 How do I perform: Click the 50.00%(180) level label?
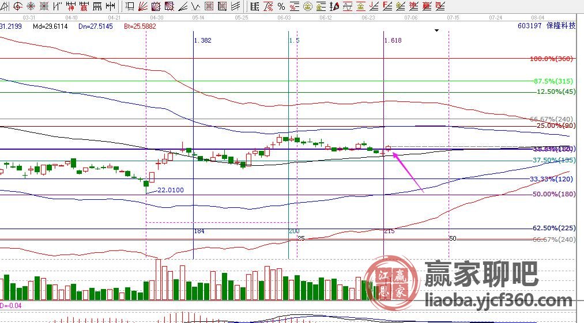point(554,194)
